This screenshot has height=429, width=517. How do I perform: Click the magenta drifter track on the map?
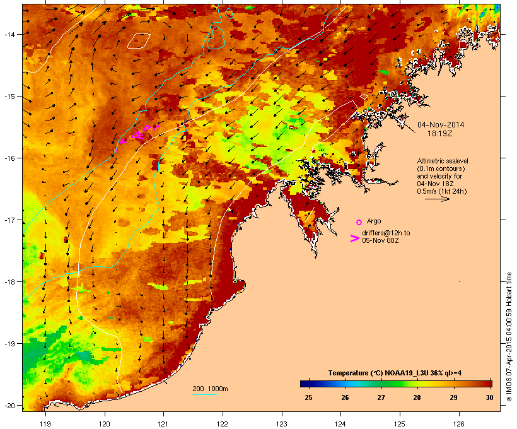tap(137, 135)
